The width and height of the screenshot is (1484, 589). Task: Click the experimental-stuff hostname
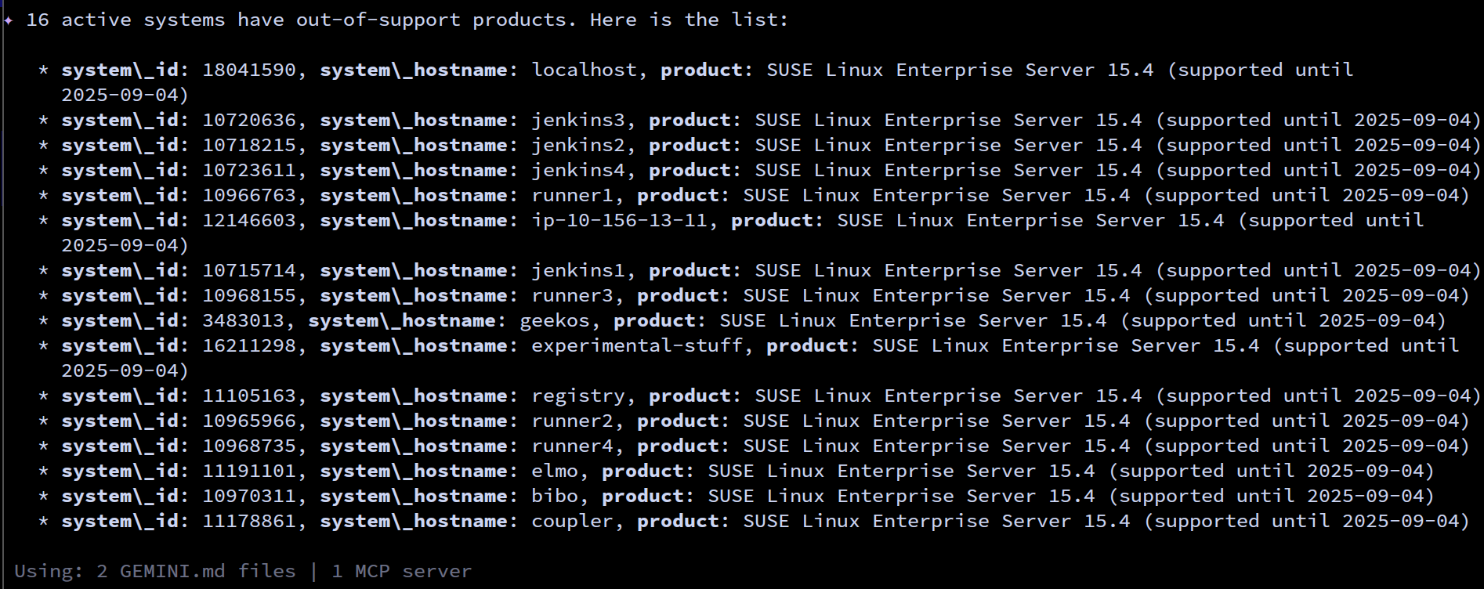pos(637,345)
